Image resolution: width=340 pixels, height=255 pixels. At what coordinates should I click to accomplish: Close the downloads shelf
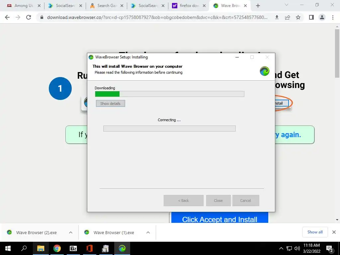point(334,232)
